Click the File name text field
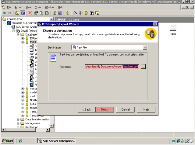 tap(112, 67)
